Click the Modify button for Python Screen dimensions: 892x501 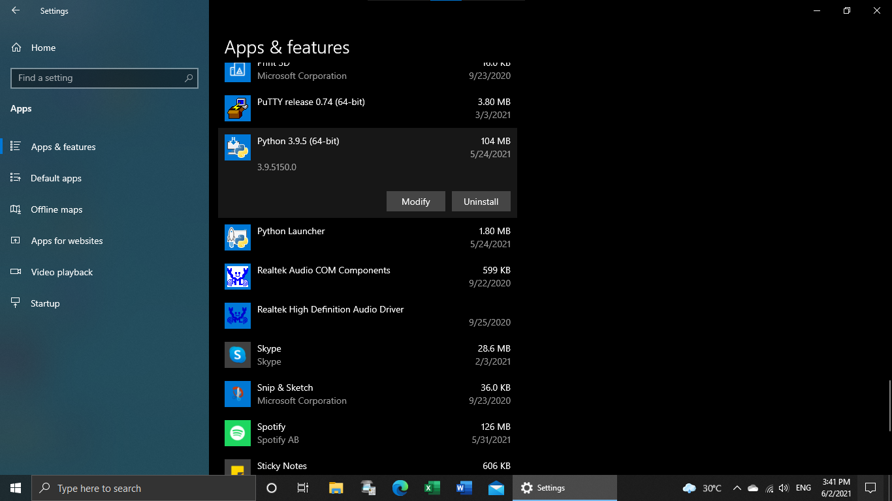click(415, 201)
